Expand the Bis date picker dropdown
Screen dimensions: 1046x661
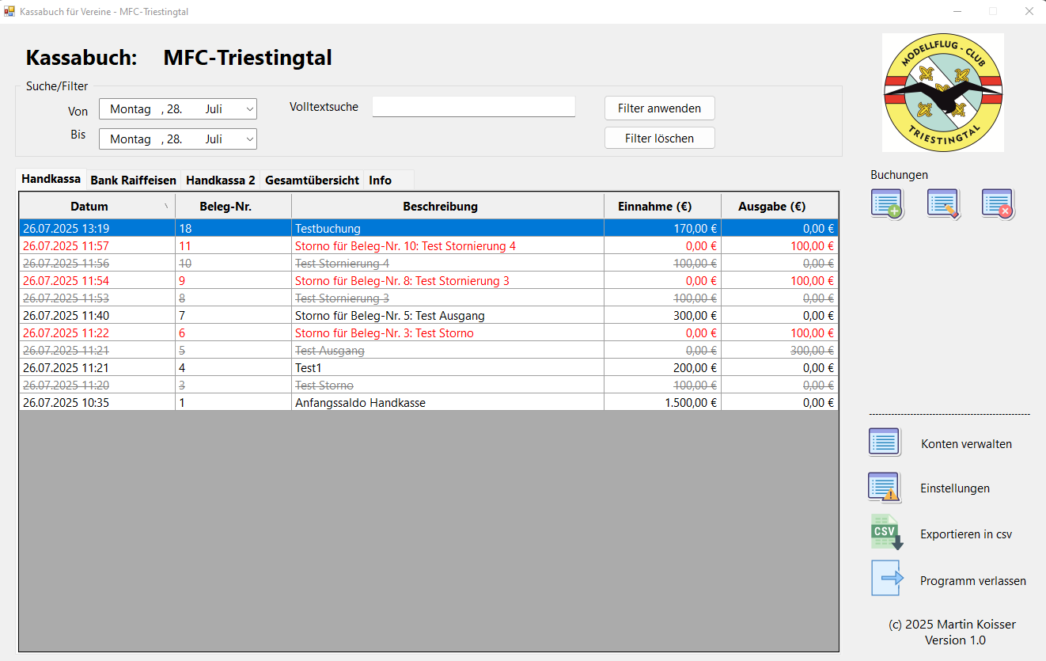point(249,139)
